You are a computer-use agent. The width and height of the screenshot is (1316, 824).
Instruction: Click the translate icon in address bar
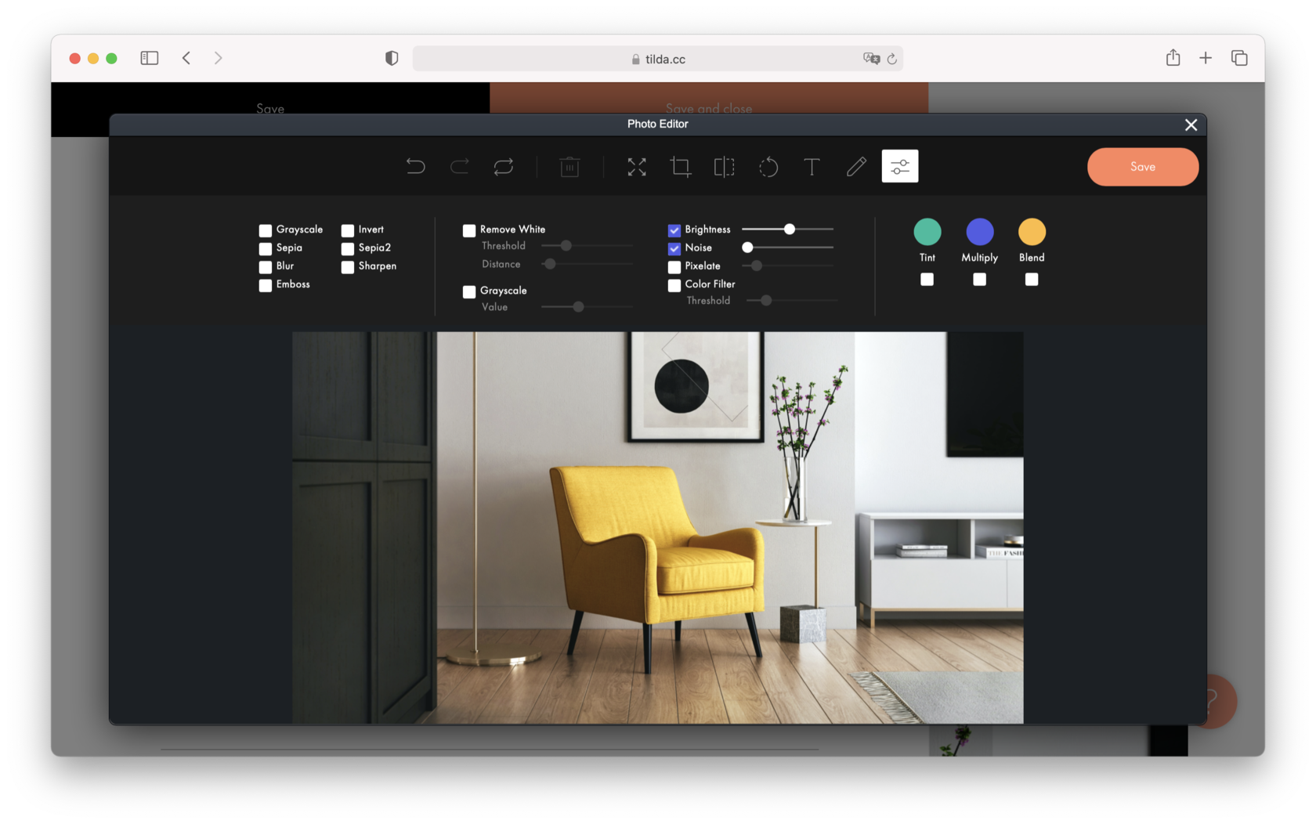[x=871, y=59]
